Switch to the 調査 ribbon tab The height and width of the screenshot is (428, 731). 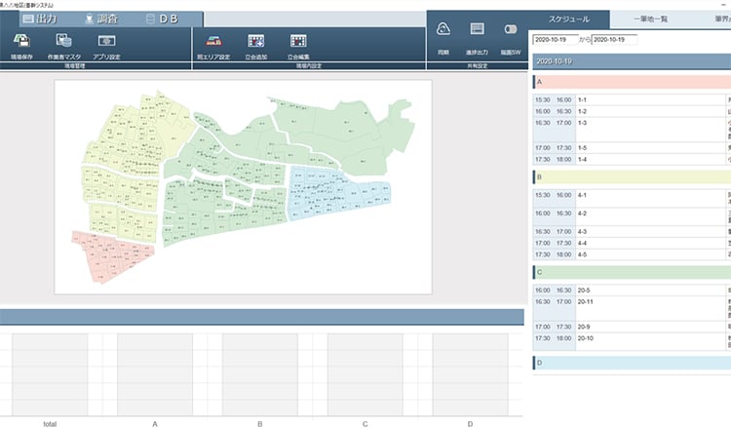pyautogui.click(x=101, y=19)
